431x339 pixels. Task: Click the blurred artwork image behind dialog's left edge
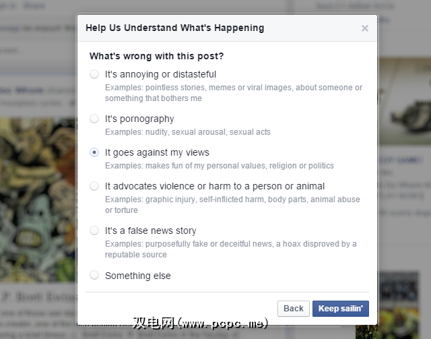(x=38, y=195)
